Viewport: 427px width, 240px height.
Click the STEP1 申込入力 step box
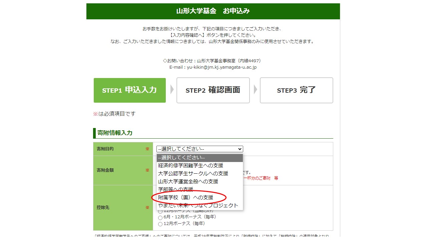pos(130,90)
